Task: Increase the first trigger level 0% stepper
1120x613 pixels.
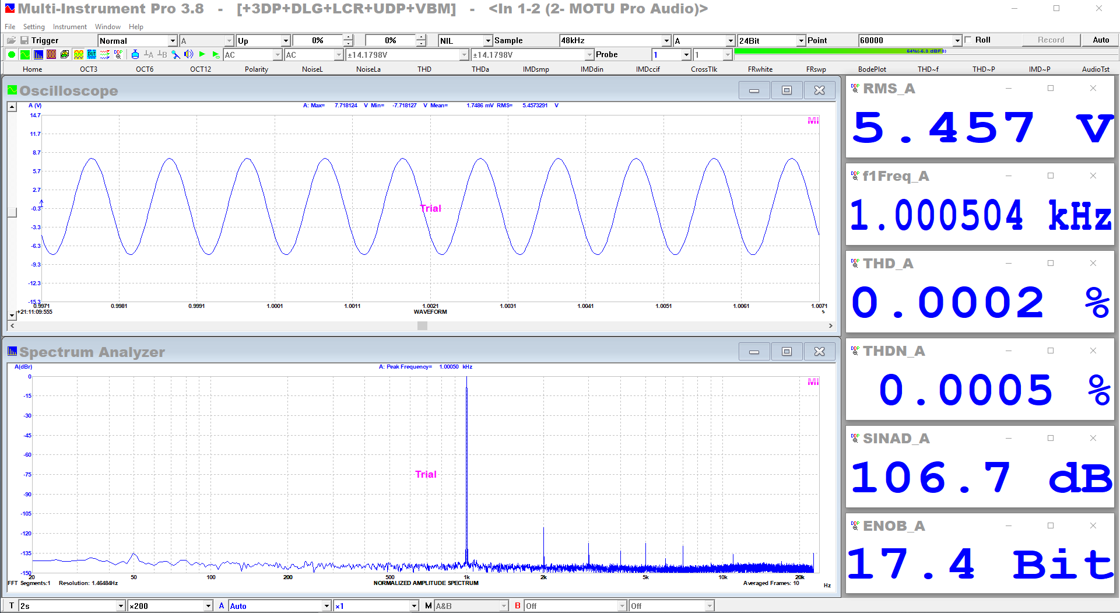Action: (348, 37)
